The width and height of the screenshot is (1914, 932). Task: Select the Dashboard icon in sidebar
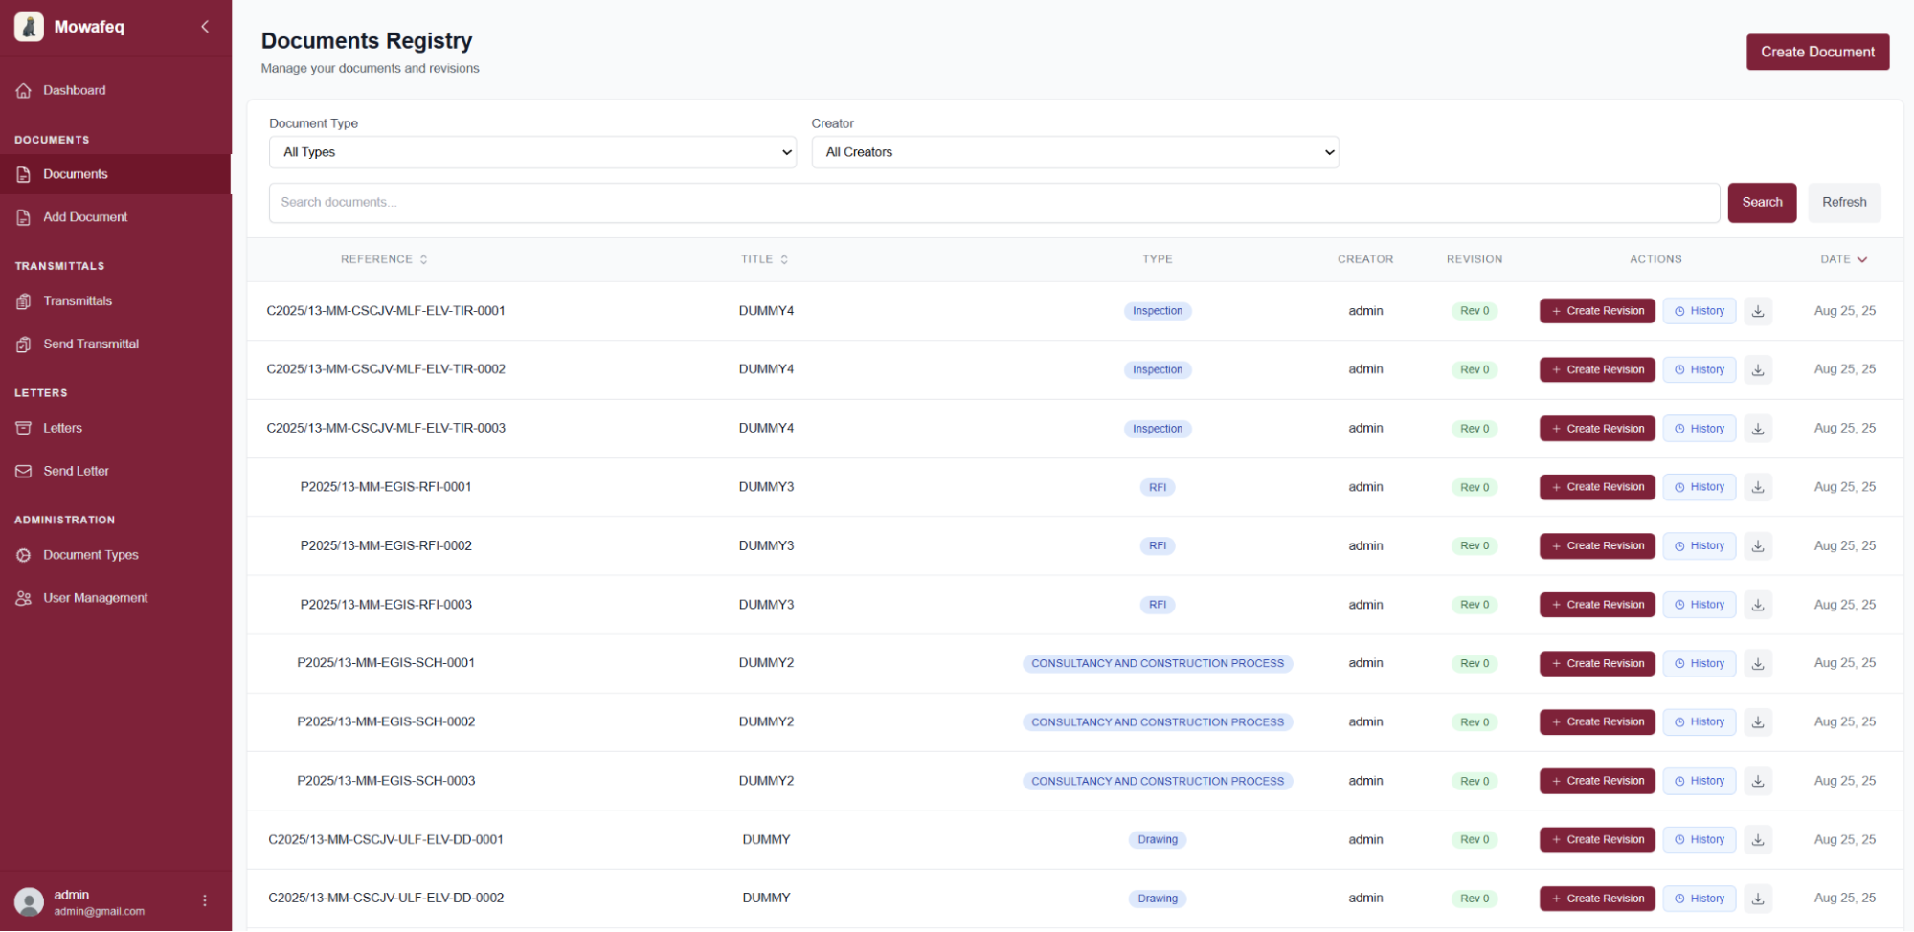coord(23,90)
